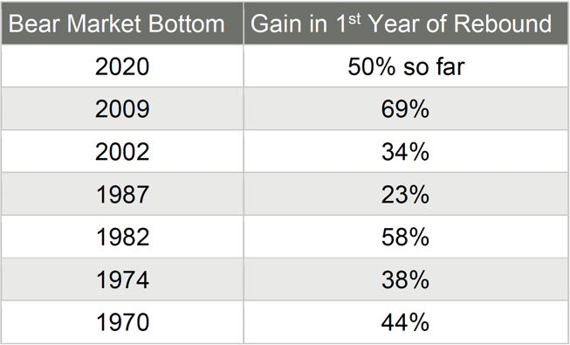Screen dimensions: 570x345
Task: Click the 58% gain cell
Action: tap(406, 237)
